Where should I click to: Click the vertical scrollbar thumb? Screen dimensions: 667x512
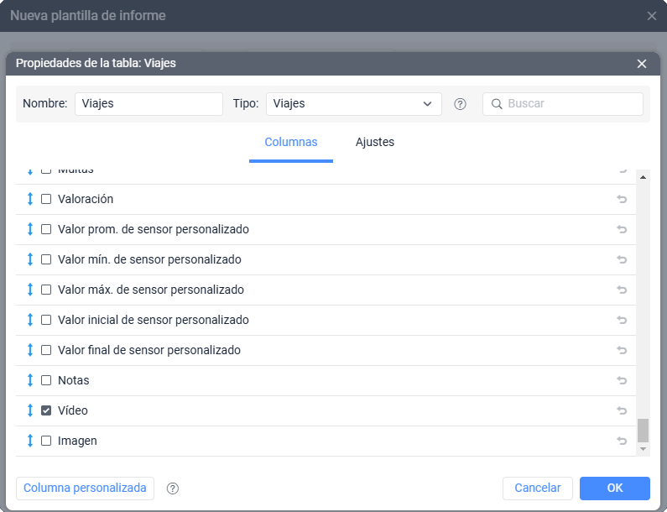(x=643, y=430)
